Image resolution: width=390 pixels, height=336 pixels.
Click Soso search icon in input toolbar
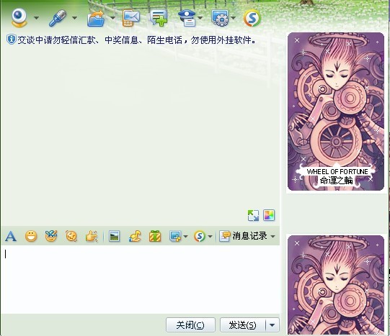(200, 236)
